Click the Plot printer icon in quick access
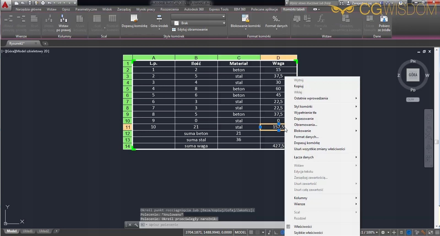Screen dimensions: 440x236 click(x=43, y=3)
